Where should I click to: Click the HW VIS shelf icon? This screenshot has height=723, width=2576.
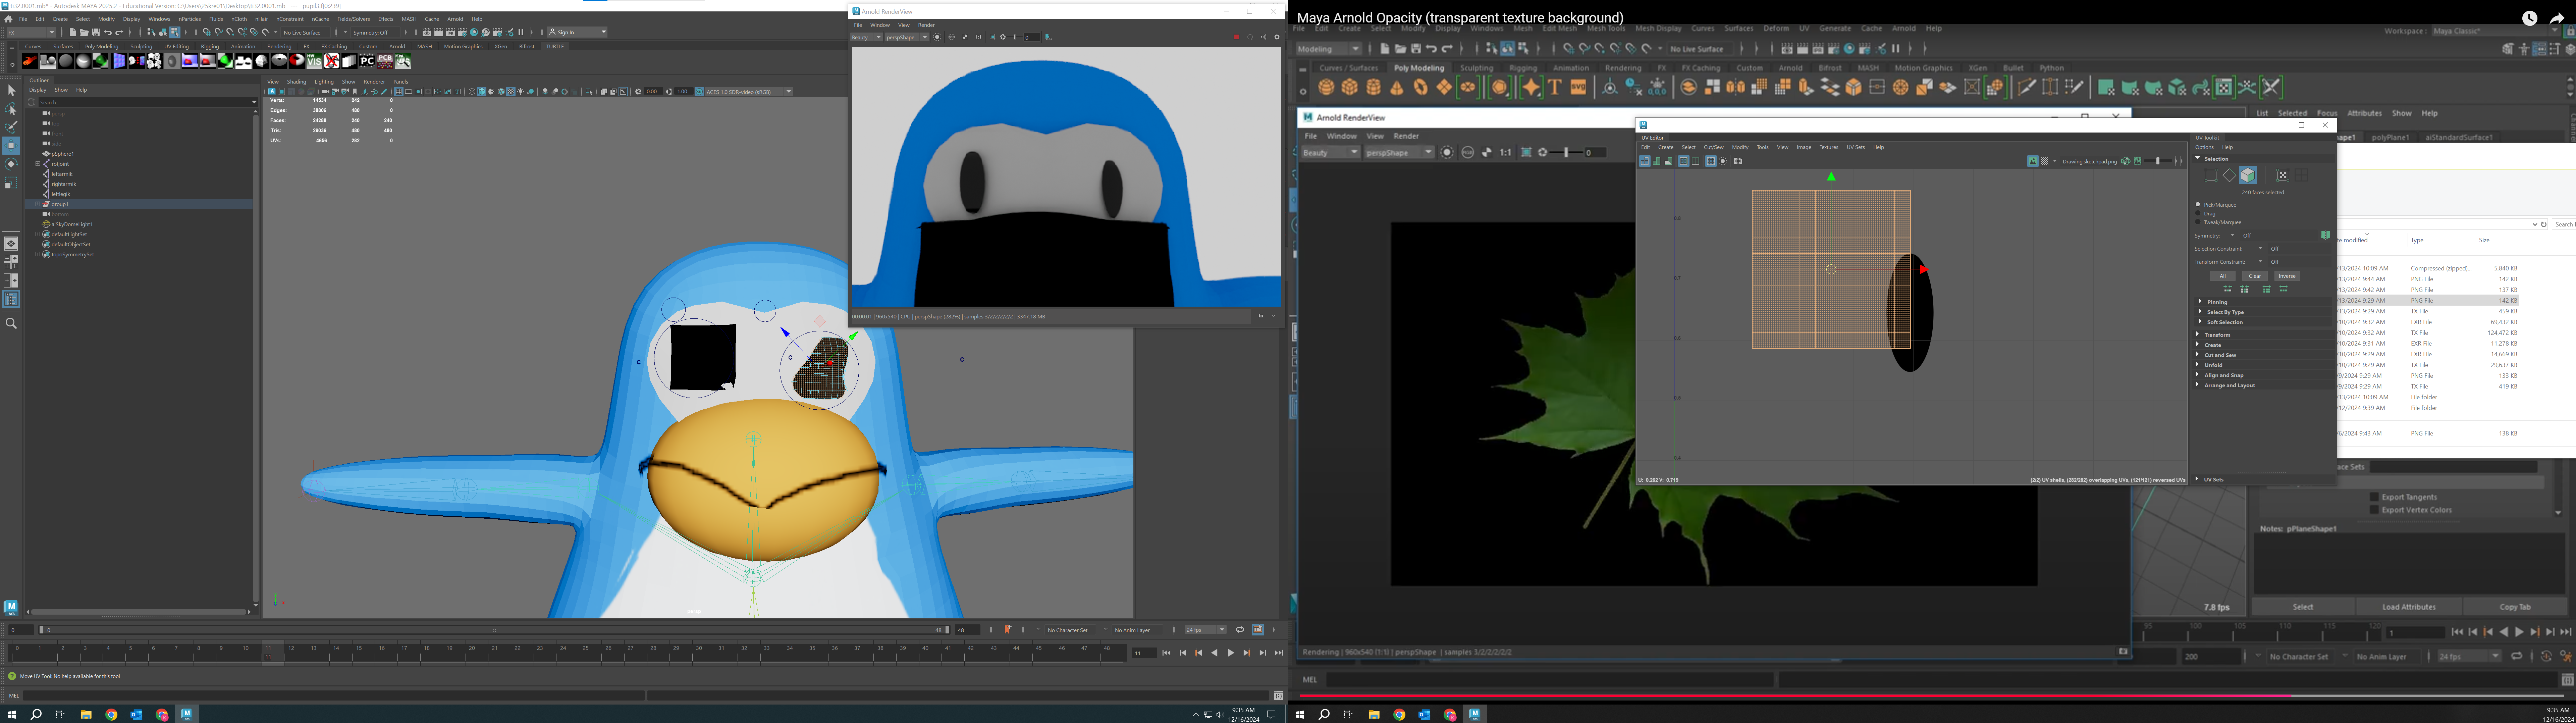click(314, 61)
